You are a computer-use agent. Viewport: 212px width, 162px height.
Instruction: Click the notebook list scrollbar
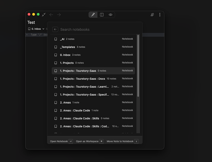138,65
